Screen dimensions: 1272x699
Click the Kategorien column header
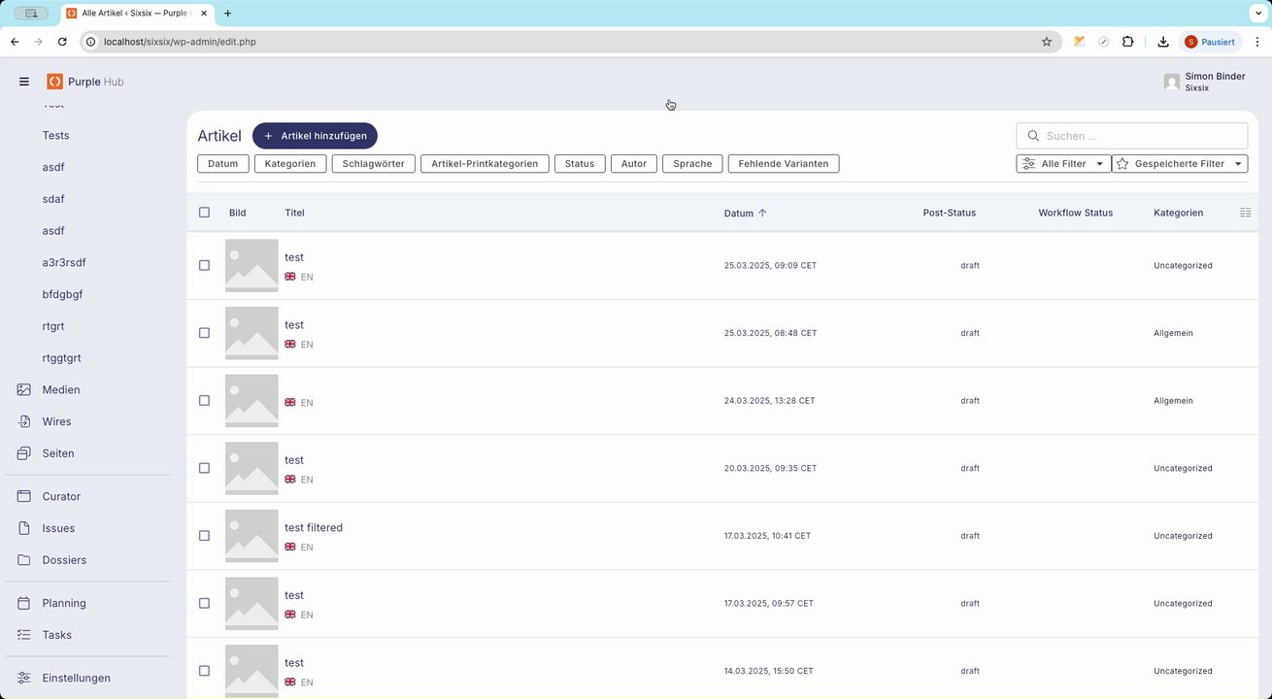(1178, 213)
